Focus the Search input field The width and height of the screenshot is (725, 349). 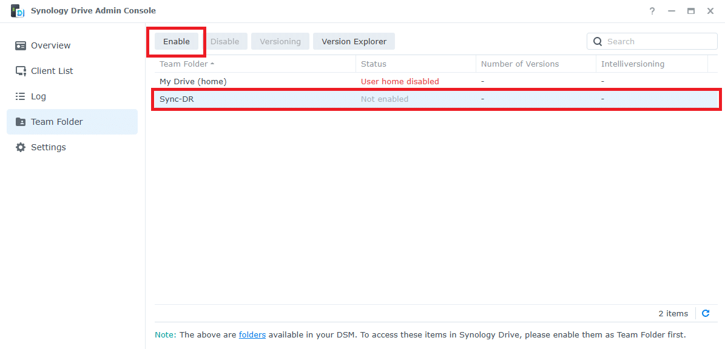[652, 42]
